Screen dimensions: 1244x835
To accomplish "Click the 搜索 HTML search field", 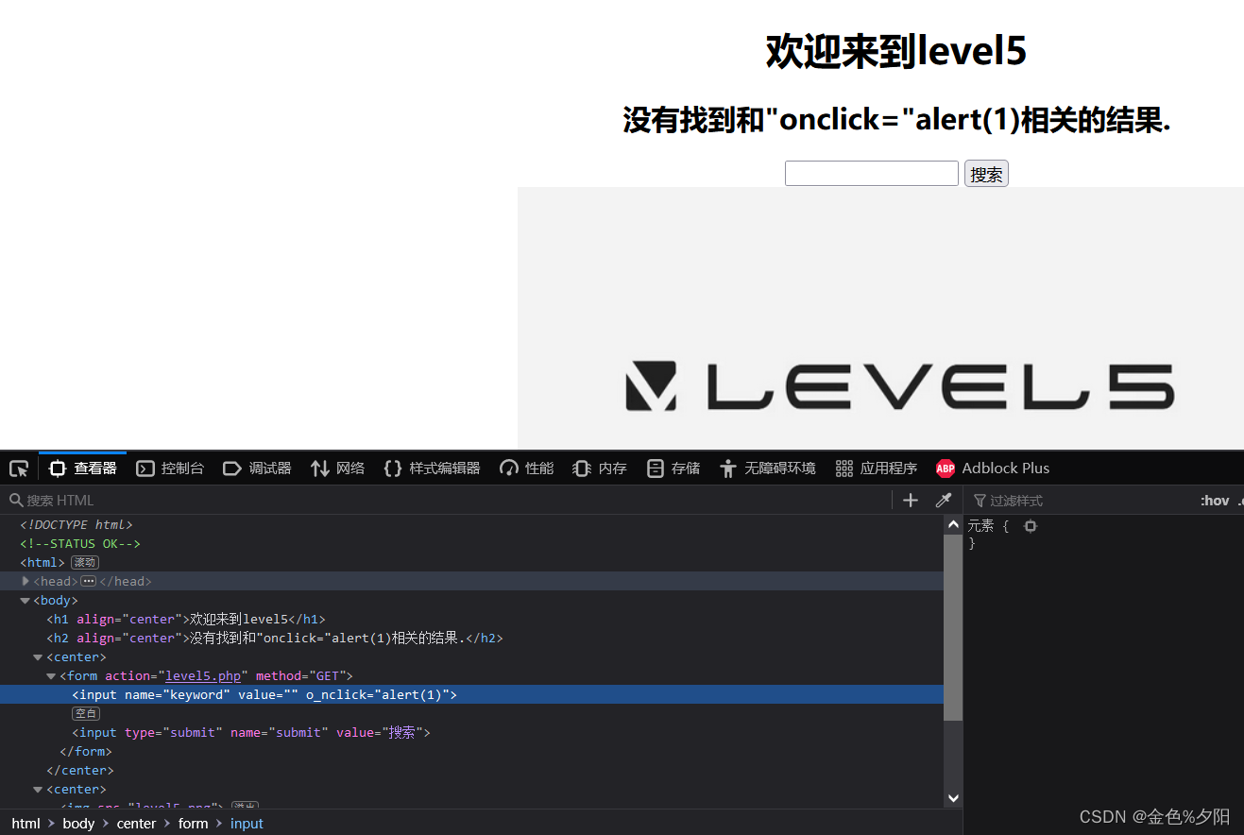I will 449,501.
